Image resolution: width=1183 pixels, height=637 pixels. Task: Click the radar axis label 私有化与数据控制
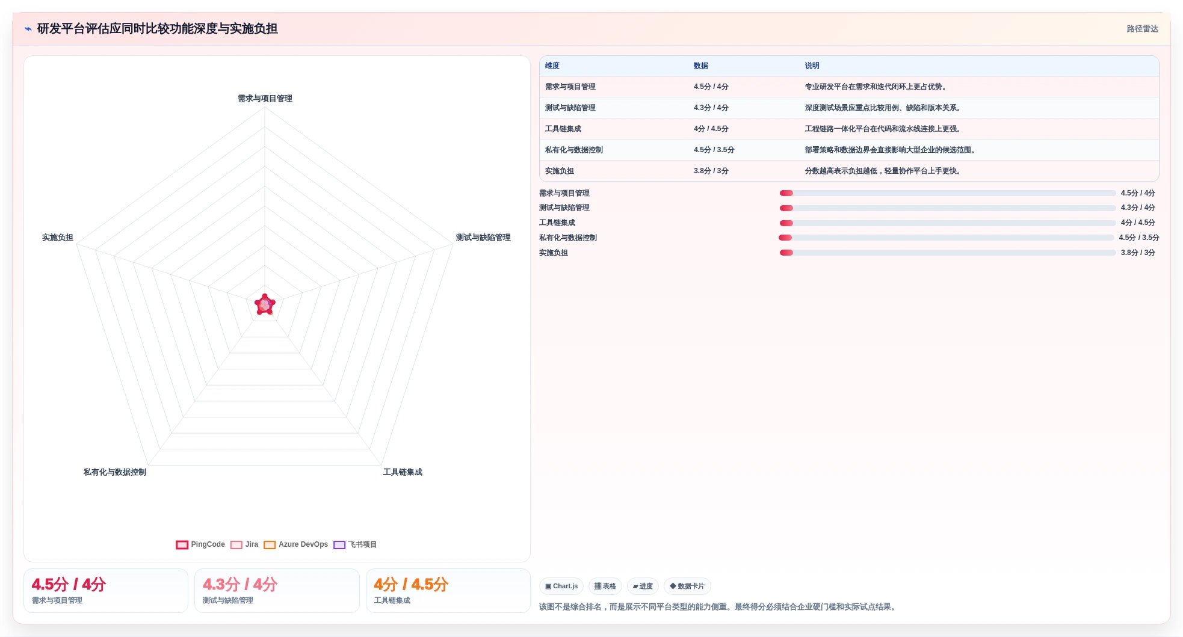(x=115, y=472)
